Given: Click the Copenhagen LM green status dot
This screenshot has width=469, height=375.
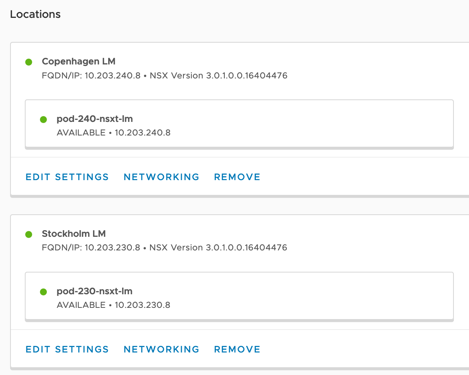Looking at the screenshot, I should click(29, 62).
